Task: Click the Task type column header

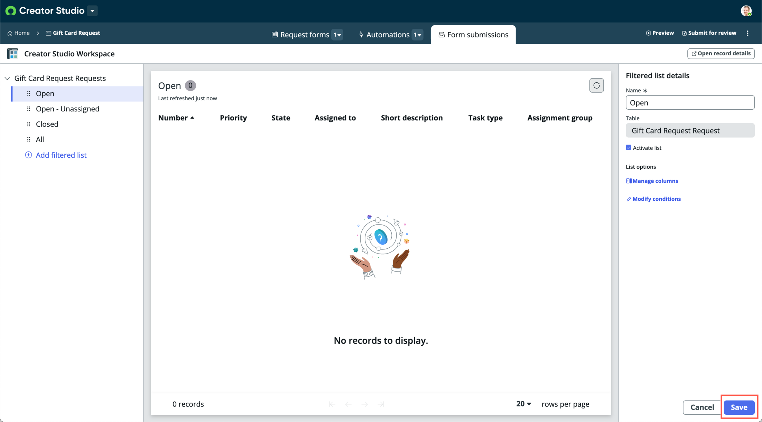Action: pos(485,118)
